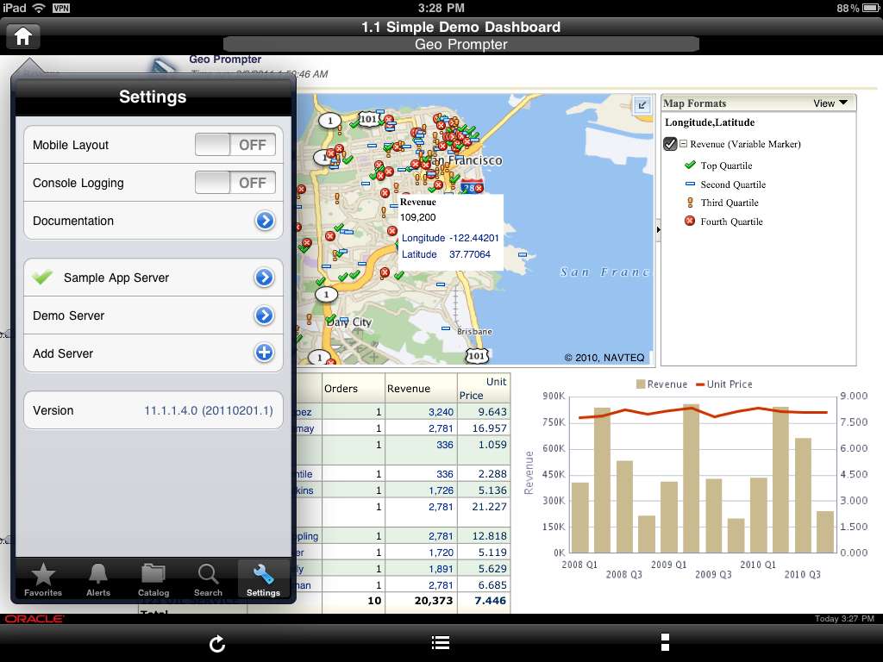Tap the battery indicator in status bar
Viewport: 883px width, 662px height.
point(871,8)
